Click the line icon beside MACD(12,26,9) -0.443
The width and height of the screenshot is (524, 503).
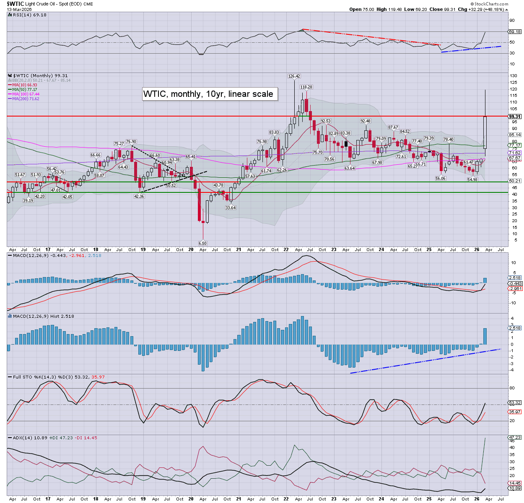coord(9,255)
